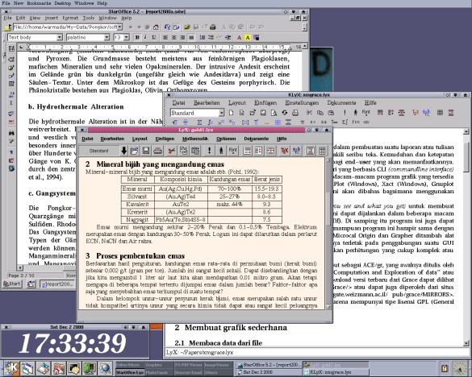Viewport: 472px width, 377px height.
Task: Click the printer icon in KLyX toolbar
Action: point(295,113)
